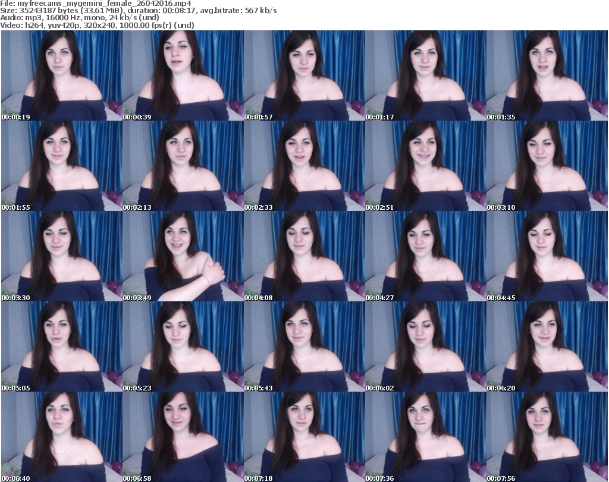Click the Size and duration info line
The width and height of the screenshot is (609, 482).
point(138,11)
